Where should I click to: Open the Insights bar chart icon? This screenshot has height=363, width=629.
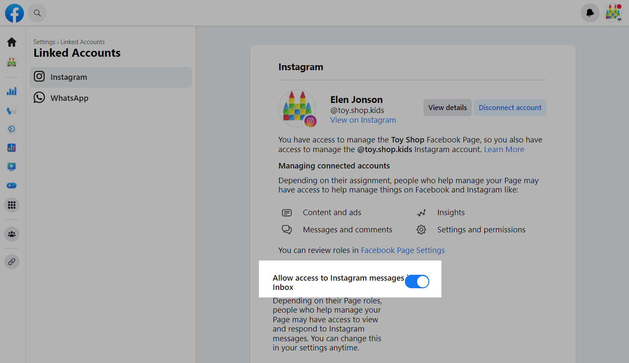click(x=12, y=91)
